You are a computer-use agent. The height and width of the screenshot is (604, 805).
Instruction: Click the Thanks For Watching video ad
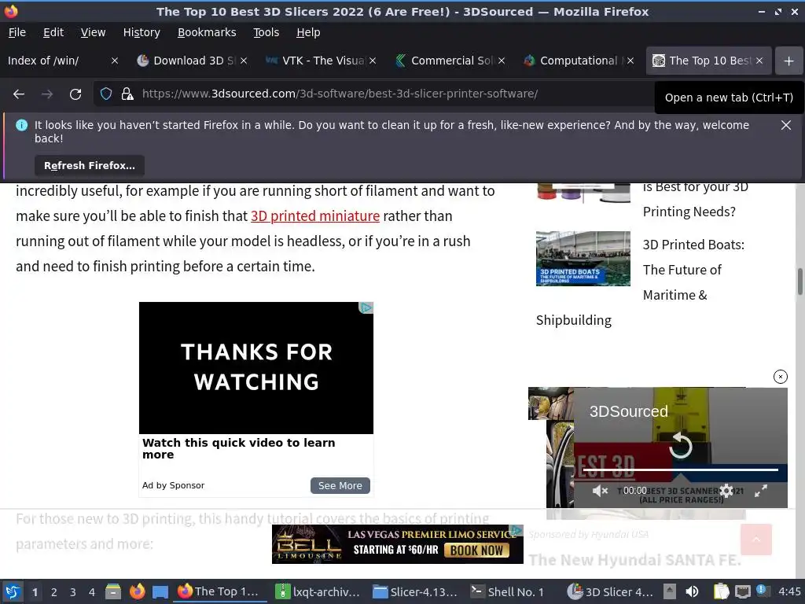(x=256, y=368)
